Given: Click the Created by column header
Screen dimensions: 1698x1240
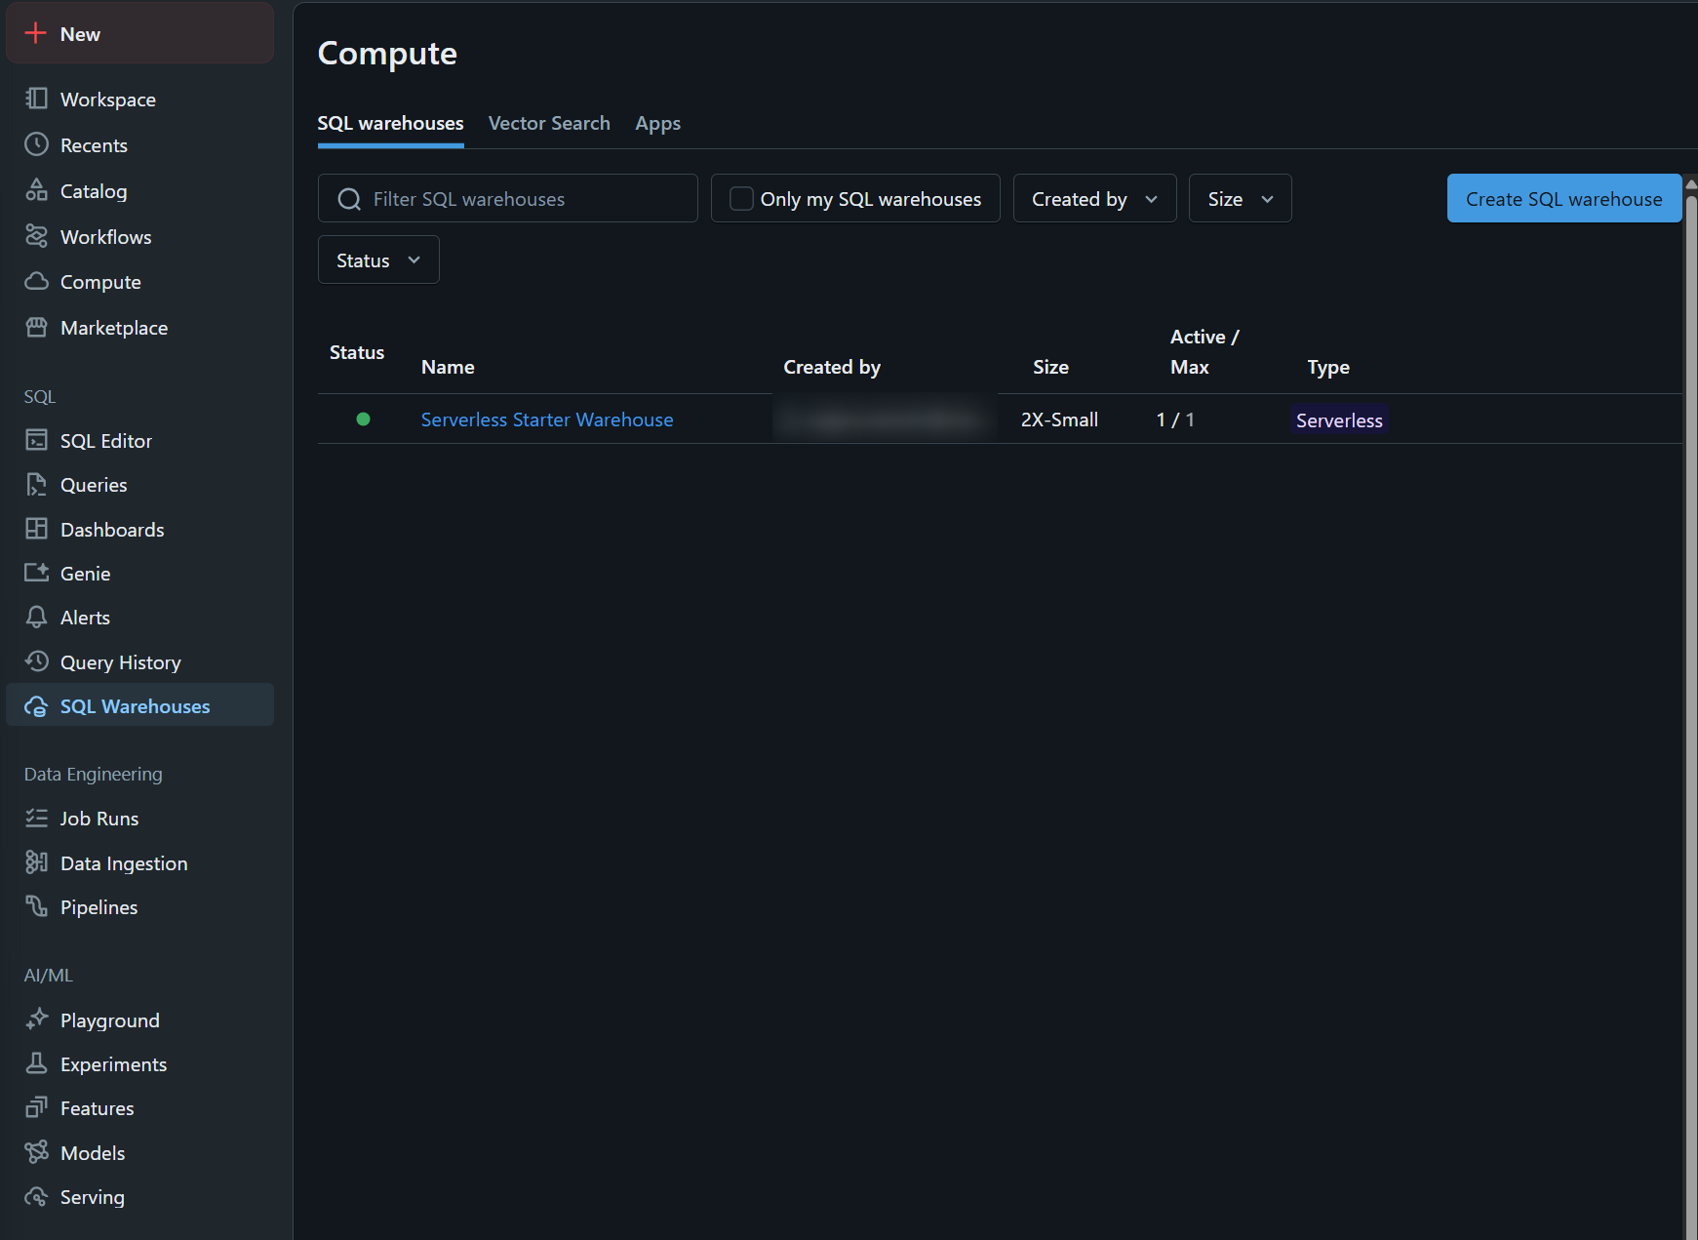Looking at the screenshot, I should 832,367.
